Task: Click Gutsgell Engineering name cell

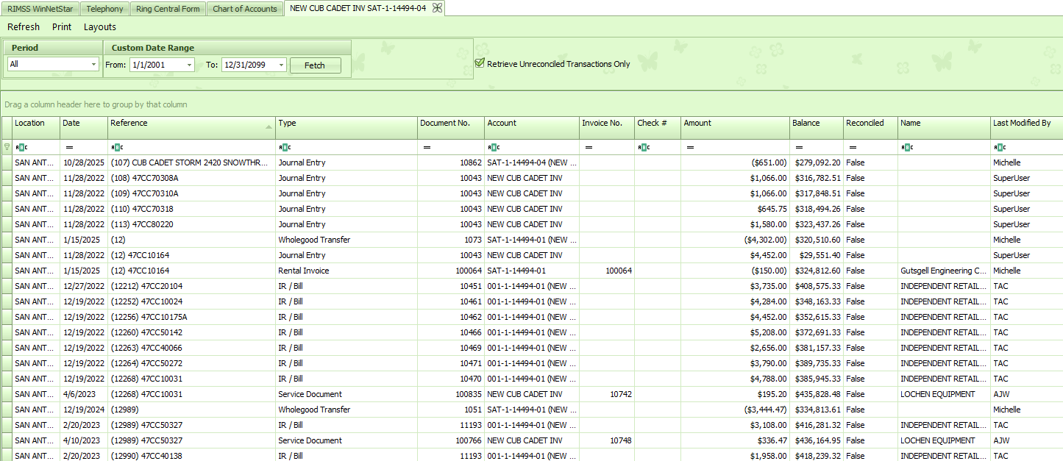Action: click(x=945, y=271)
